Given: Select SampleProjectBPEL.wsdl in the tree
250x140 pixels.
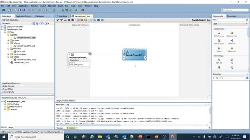Looking at the screenshot, I should point(26,59).
